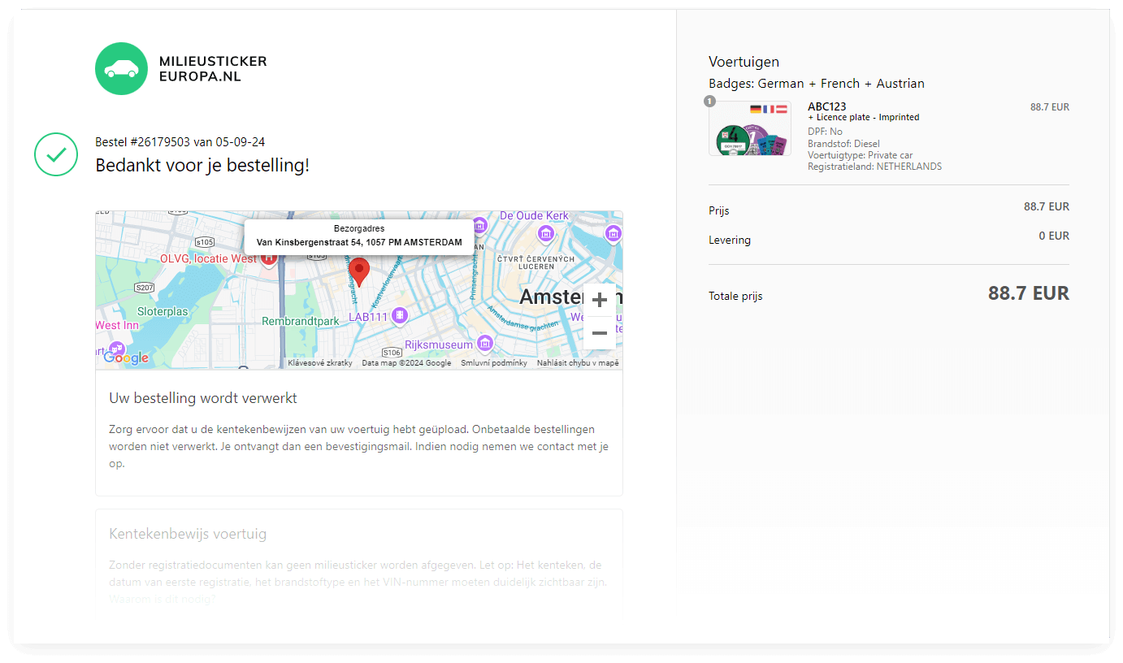Open the environmental sticker product thumbnail
Viewport: 1123px width, 663px height.
click(749, 129)
